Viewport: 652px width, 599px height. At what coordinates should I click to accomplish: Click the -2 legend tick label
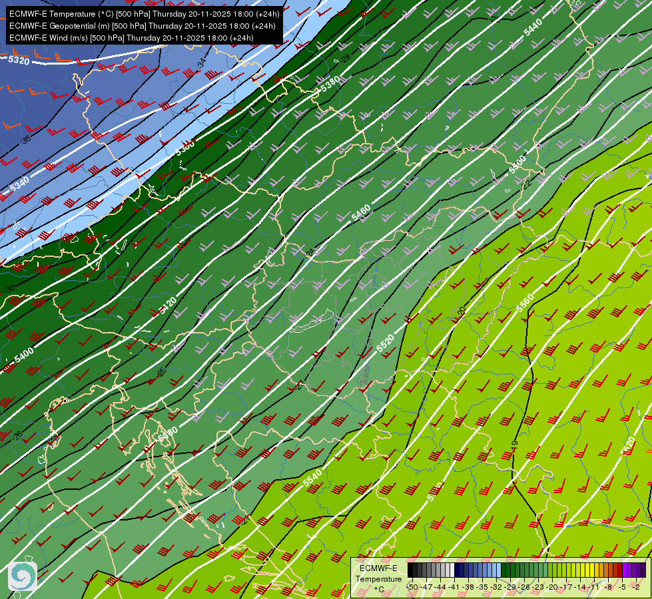636,587
